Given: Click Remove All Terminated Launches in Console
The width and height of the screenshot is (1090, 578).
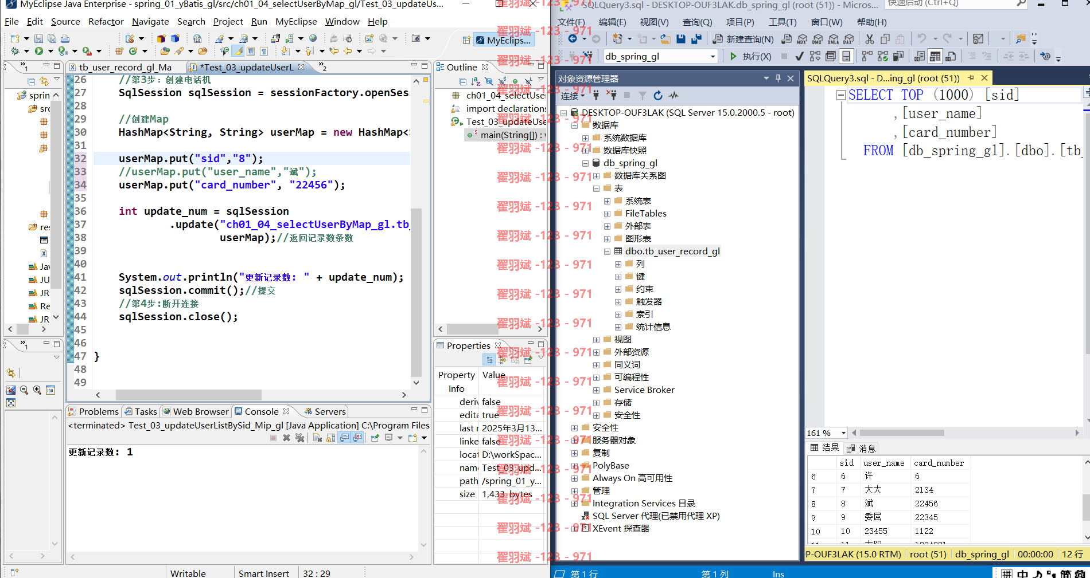Looking at the screenshot, I should (x=299, y=438).
